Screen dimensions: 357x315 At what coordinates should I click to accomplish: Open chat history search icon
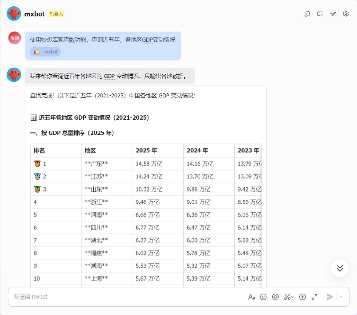click(307, 14)
